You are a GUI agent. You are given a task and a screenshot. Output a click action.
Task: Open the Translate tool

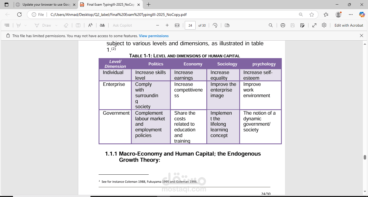pos(102,25)
